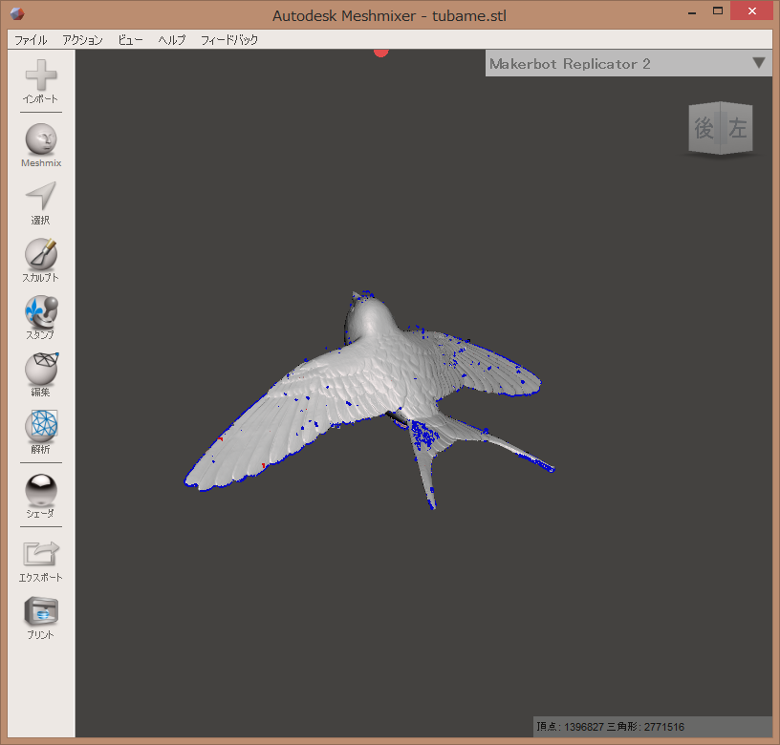Minimize the Meshmixer window

pyautogui.click(x=692, y=11)
